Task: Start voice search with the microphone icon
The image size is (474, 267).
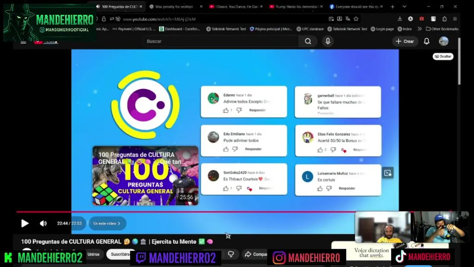Action: coord(328,42)
